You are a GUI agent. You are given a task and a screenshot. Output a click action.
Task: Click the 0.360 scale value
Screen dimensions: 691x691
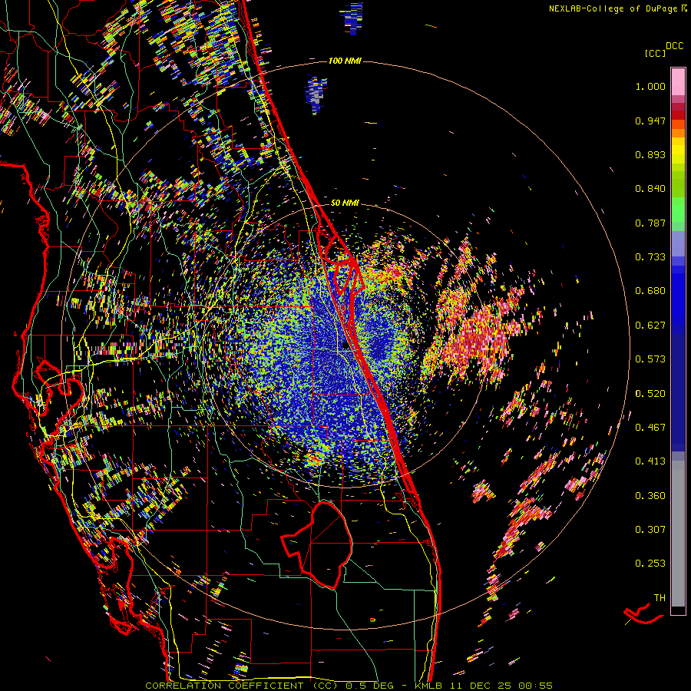(650, 496)
